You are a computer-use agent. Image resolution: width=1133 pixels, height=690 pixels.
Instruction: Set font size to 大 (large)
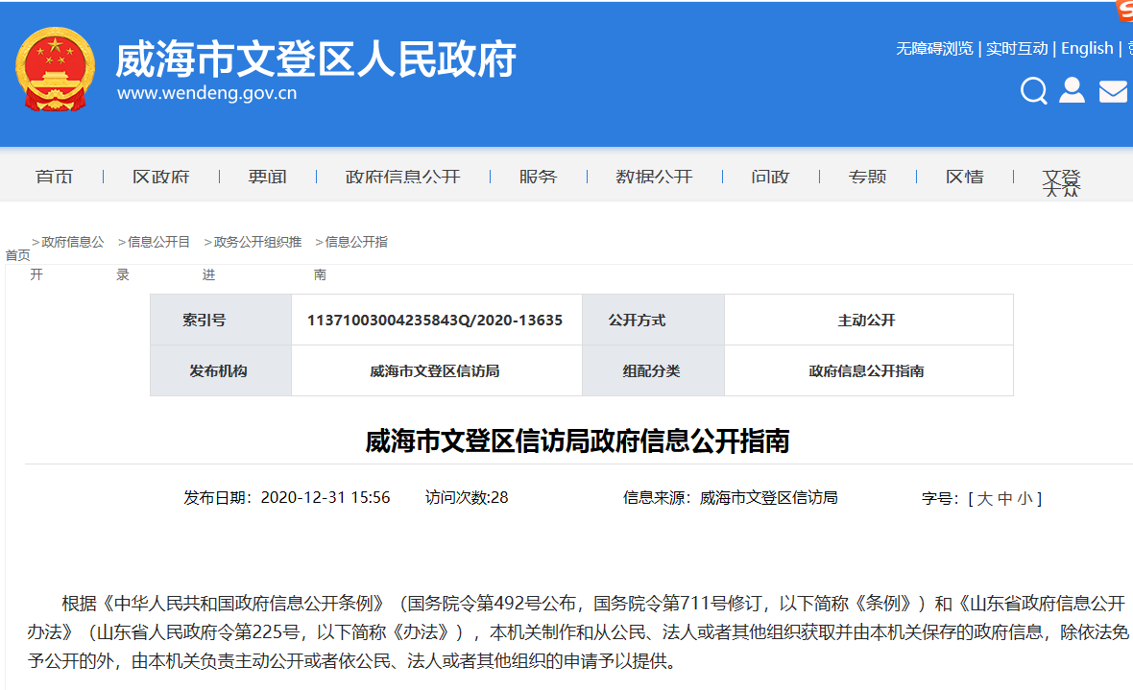click(984, 498)
